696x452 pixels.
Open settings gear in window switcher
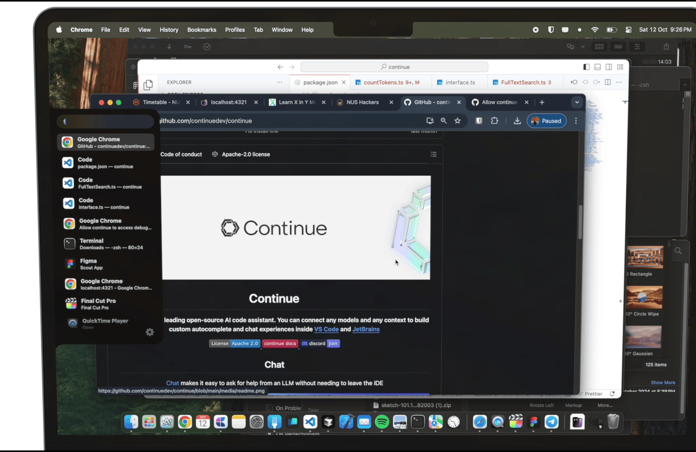coord(150,332)
